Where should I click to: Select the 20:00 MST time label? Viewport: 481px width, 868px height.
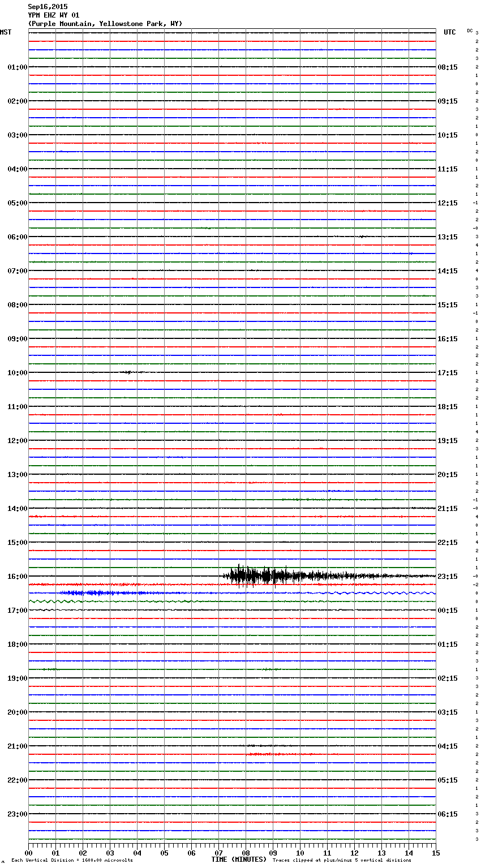(x=18, y=712)
